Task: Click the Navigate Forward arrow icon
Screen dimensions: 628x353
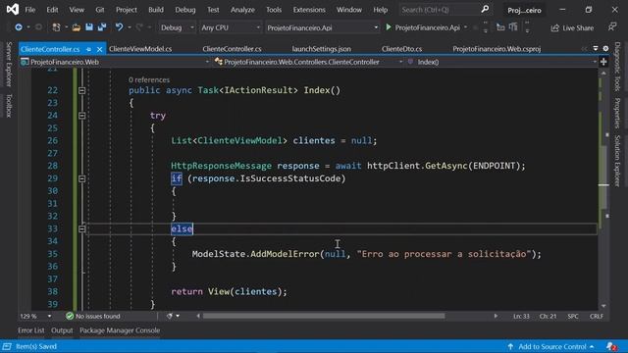Action: 38,27
